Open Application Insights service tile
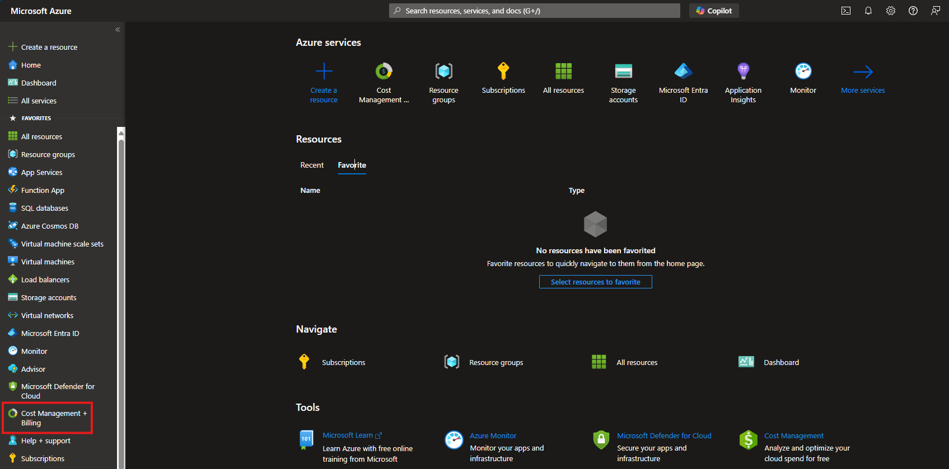Viewport: 949px width, 469px height. pyautogui.click(x=743, y=83)
